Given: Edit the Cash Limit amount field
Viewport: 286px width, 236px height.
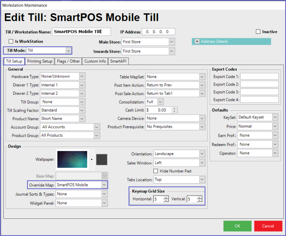Looking at the screenshot, I should coord(159,110).
